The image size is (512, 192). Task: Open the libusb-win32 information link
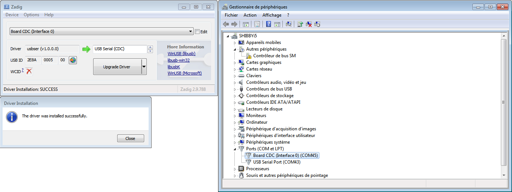click(179, 60)
